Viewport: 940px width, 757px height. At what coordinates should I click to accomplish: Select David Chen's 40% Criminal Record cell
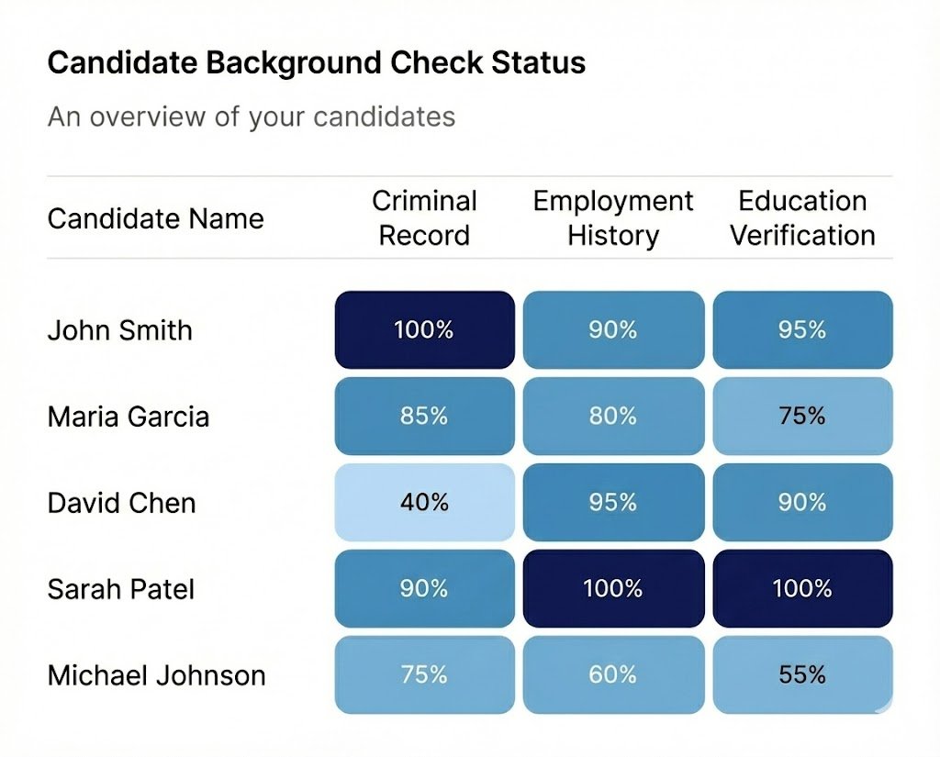click(424, 503)
